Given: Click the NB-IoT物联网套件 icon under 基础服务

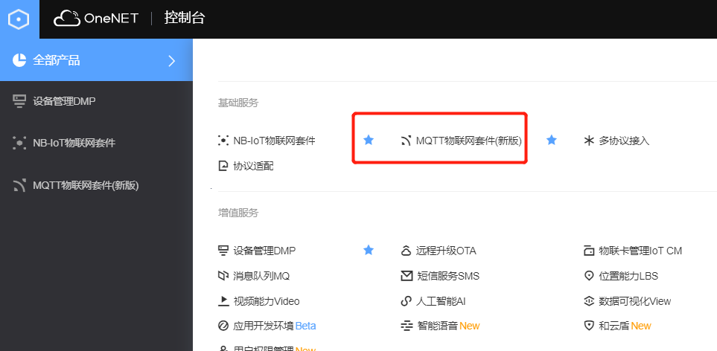Looking at the screenshot, I should click(223, 141).
